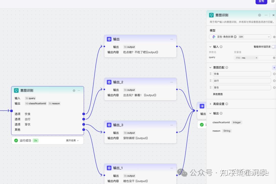
Task: Click the drag handle beside the 饮食 intent
Action: [210, 74]
